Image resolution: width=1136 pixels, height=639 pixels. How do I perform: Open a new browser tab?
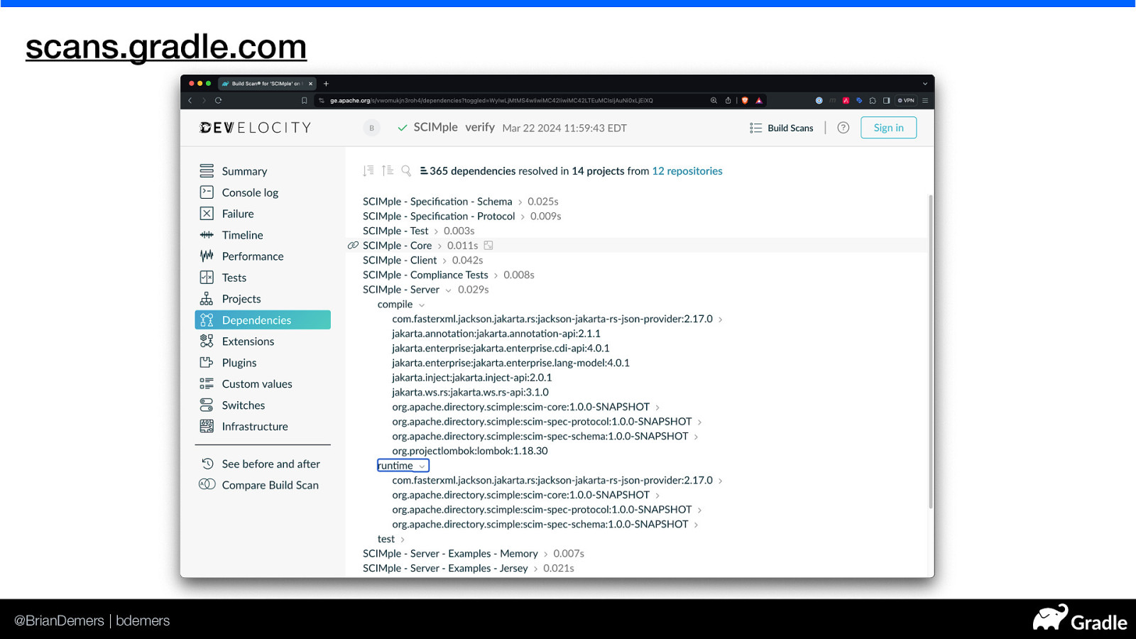326,84
